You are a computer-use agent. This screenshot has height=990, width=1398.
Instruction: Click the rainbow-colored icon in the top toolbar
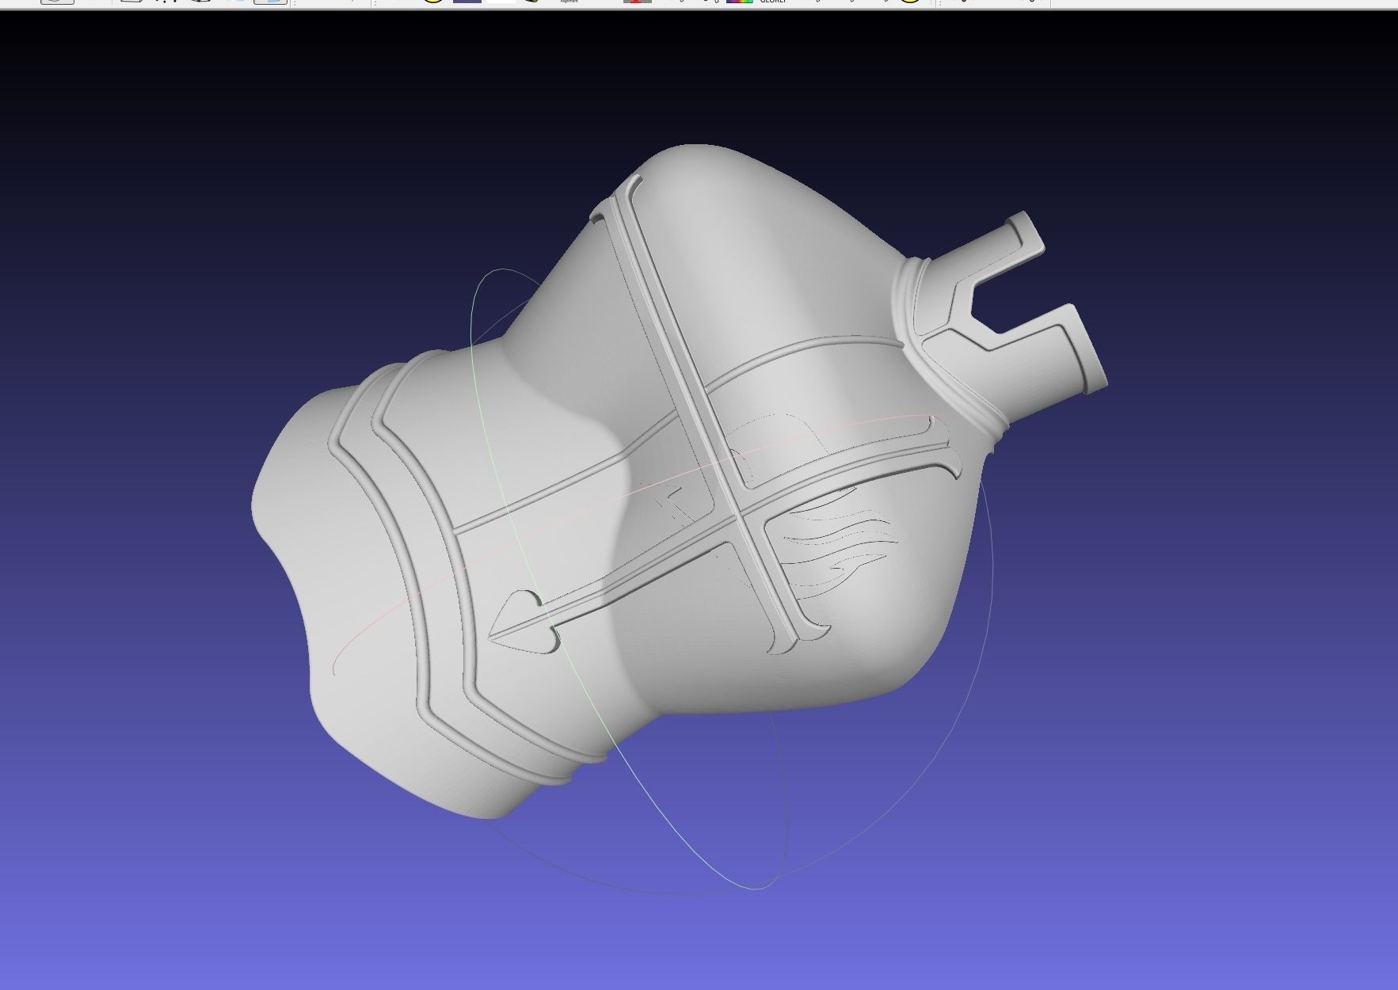(740, 2)
